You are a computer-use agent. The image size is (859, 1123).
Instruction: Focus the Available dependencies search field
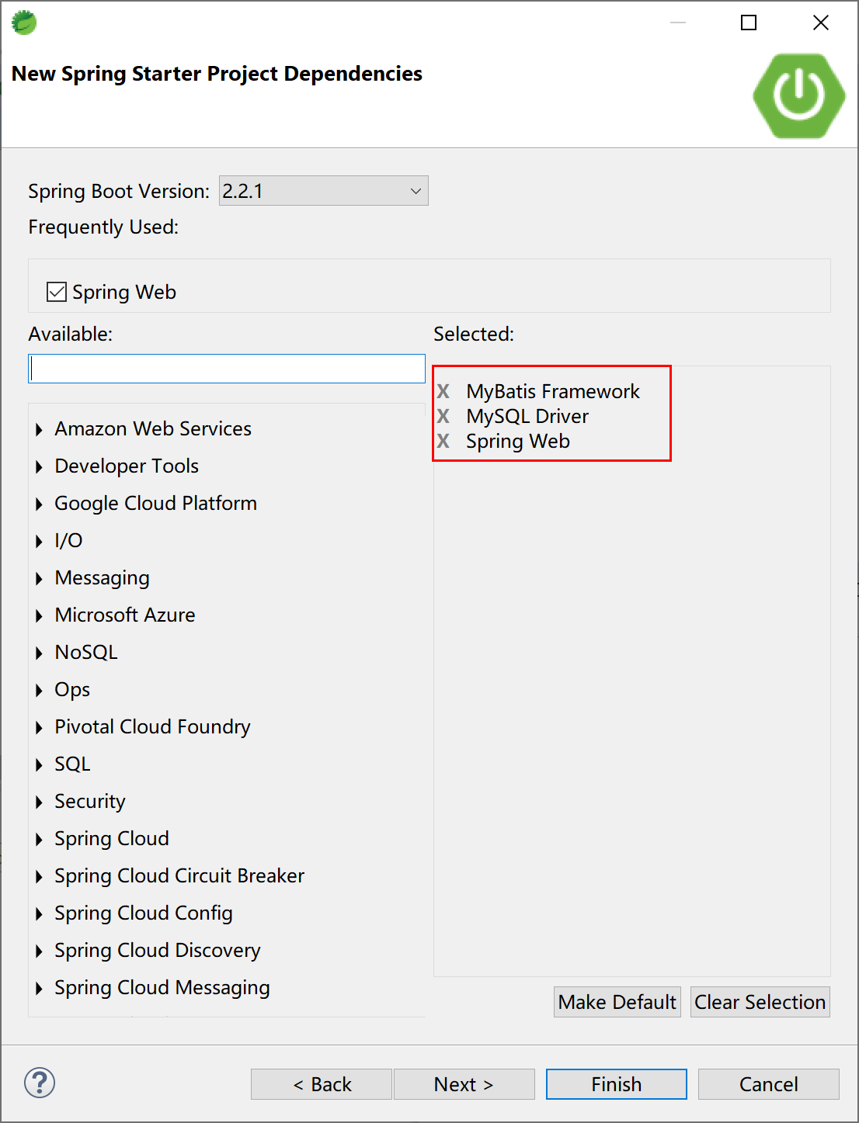pyautogui.click(x=227, y=369)
